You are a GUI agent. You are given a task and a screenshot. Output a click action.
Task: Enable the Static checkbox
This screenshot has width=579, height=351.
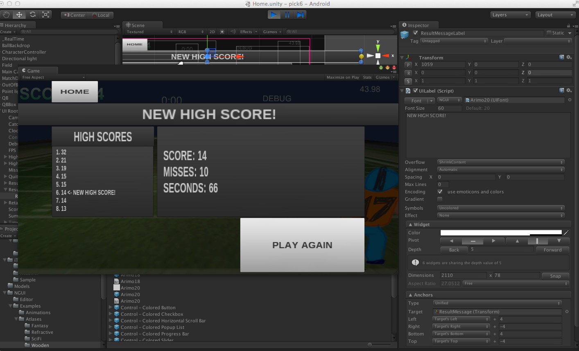coord(549,33)
